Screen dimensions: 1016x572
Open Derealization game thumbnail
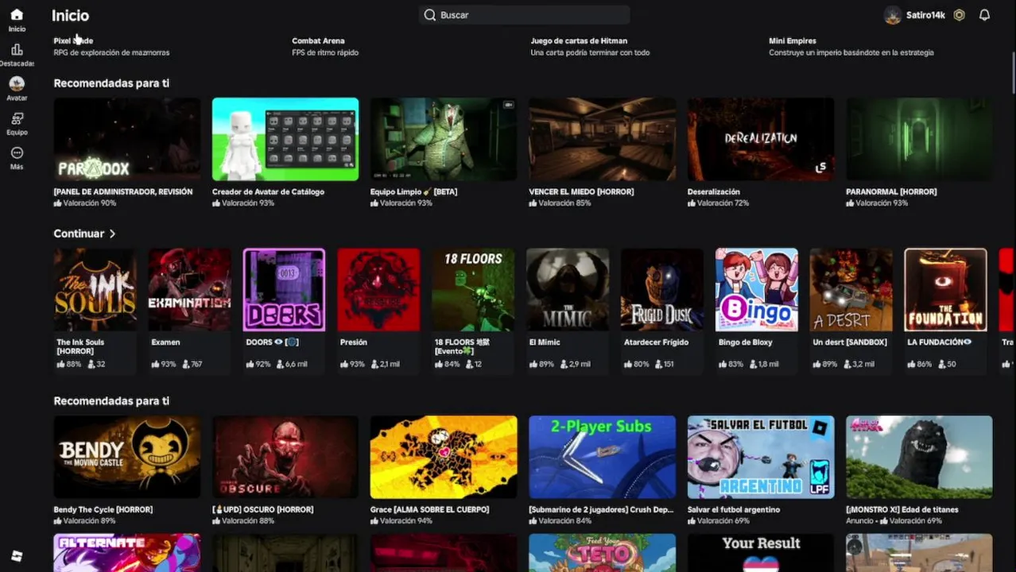pyautogui.click(x=761, y=139)
